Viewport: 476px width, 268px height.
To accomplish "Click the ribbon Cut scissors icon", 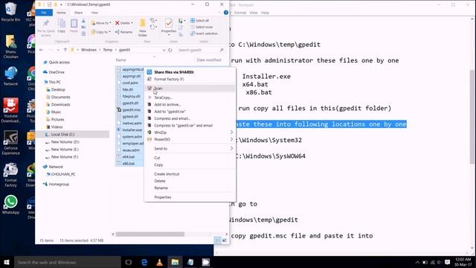I will (83, 21).
